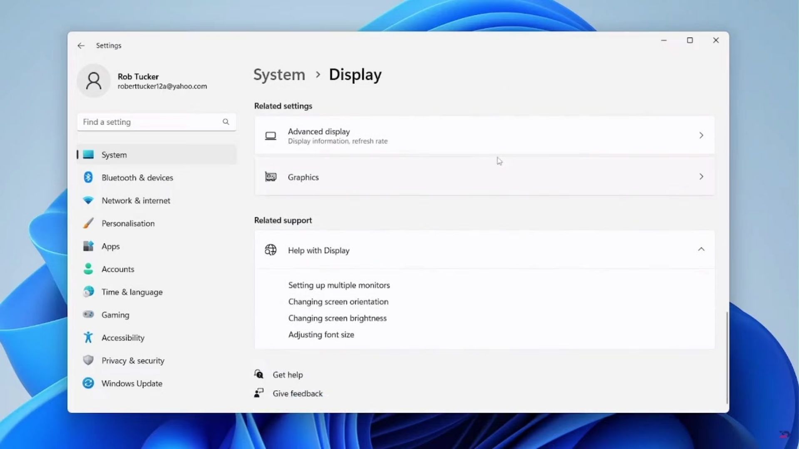Focus the Find a setting search box
The image size is (799, 449).
(156, 122)
